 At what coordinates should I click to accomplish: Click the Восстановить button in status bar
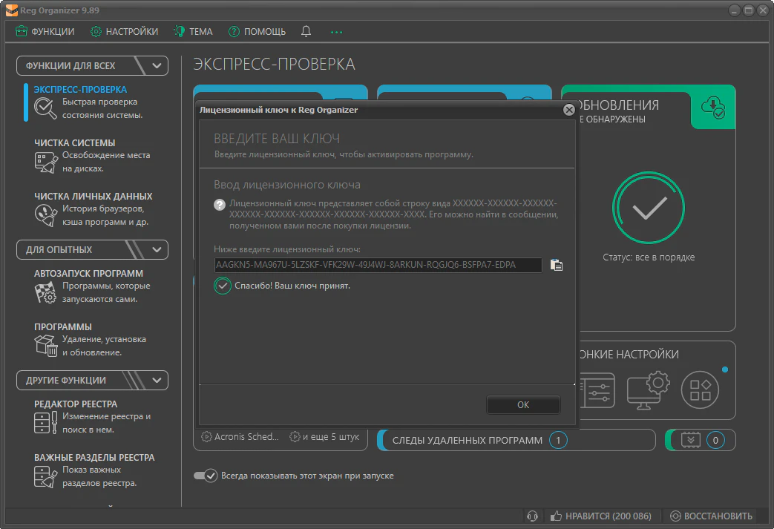click(x=711, y=516)
